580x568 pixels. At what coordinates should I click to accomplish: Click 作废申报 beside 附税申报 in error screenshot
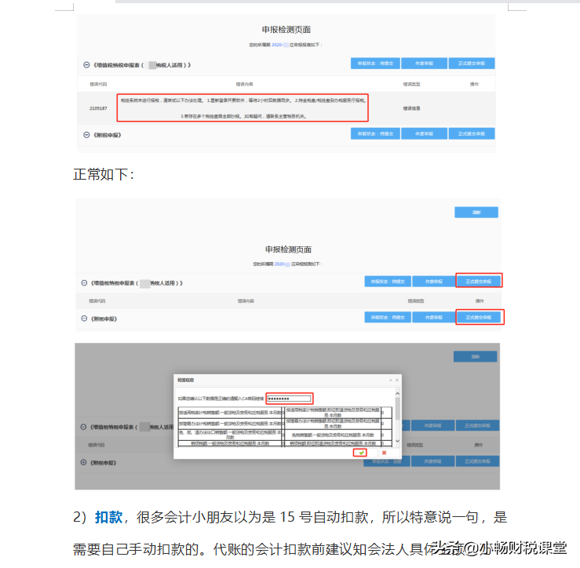(424, 133)
